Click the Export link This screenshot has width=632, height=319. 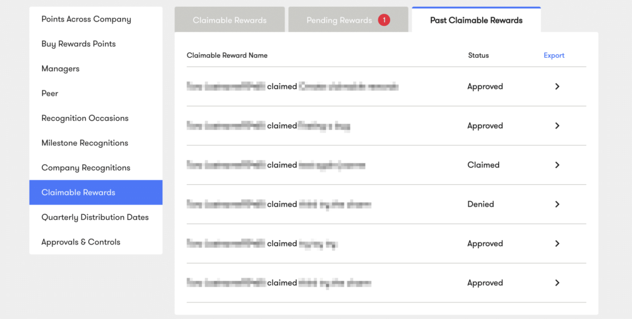(554, 55)
